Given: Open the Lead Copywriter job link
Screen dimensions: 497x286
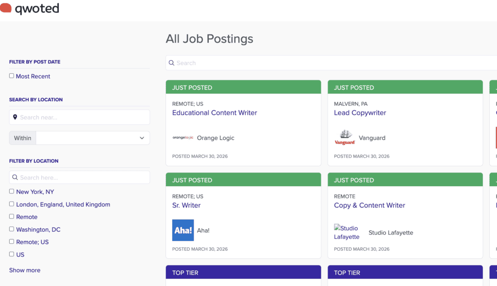Looking at the screenshot, I should click(x=360, y=113).
